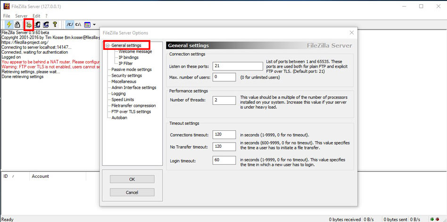This screenshot has width=447, height=222.
Task: Click green activity indicator in status bar
Action: (x=432, y=219)
